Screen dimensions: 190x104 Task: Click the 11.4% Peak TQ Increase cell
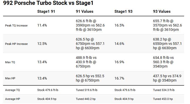(42, 25)
